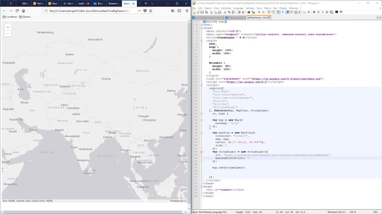Viewport: 382px width, 214px height.
Task: Close the MapViewer_.html tab
Action: [x=269, y=18]
